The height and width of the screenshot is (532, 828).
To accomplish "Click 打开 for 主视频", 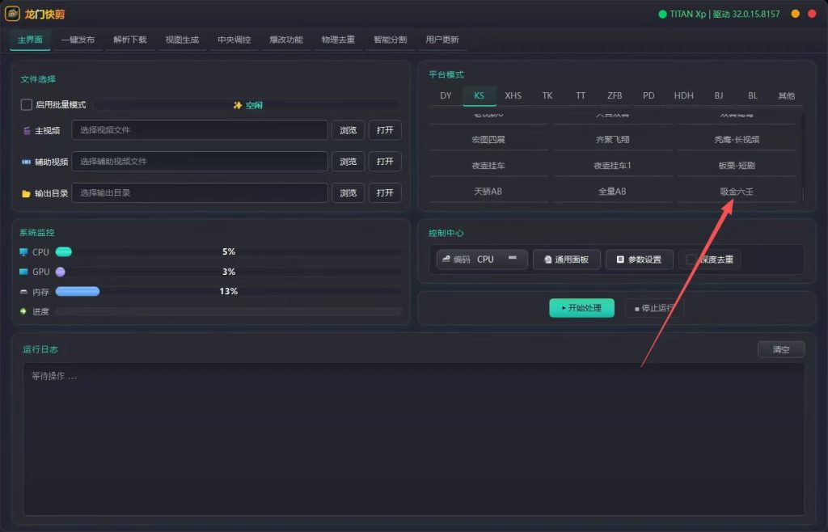I will coord(385,130).
